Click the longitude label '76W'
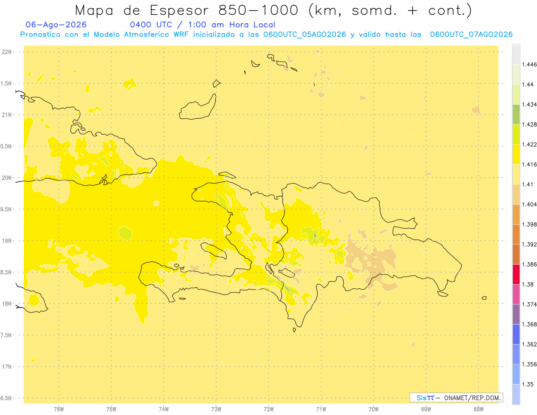The width and height of the screenshot is (537, 415). (59, 409)
